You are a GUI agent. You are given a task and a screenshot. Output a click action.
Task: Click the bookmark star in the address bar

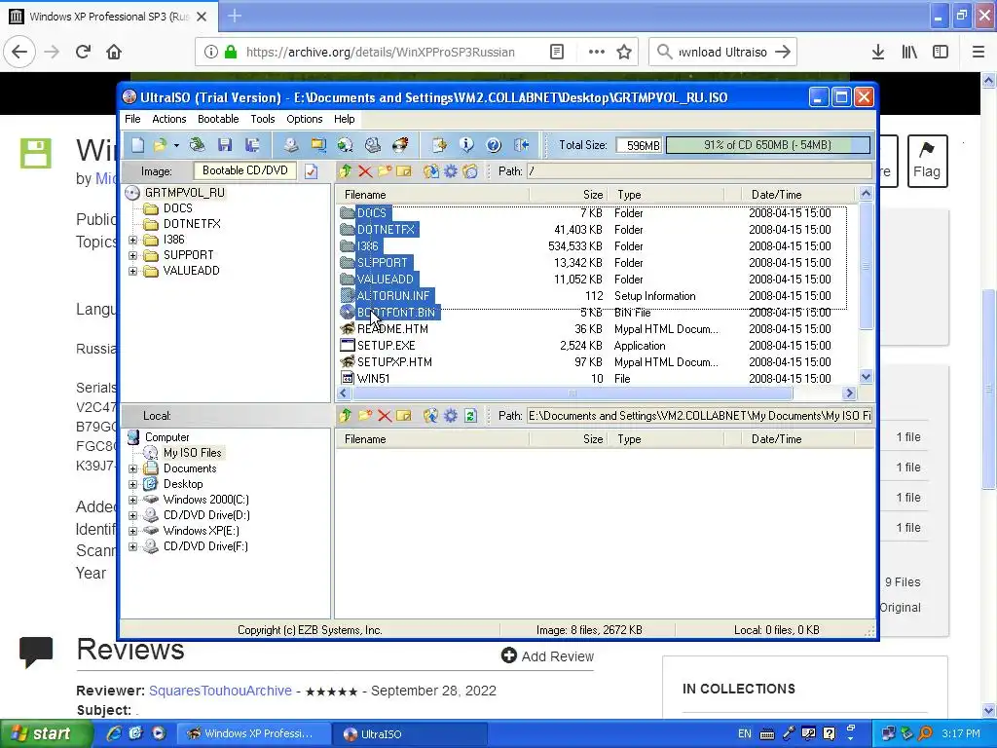point(624,53)
